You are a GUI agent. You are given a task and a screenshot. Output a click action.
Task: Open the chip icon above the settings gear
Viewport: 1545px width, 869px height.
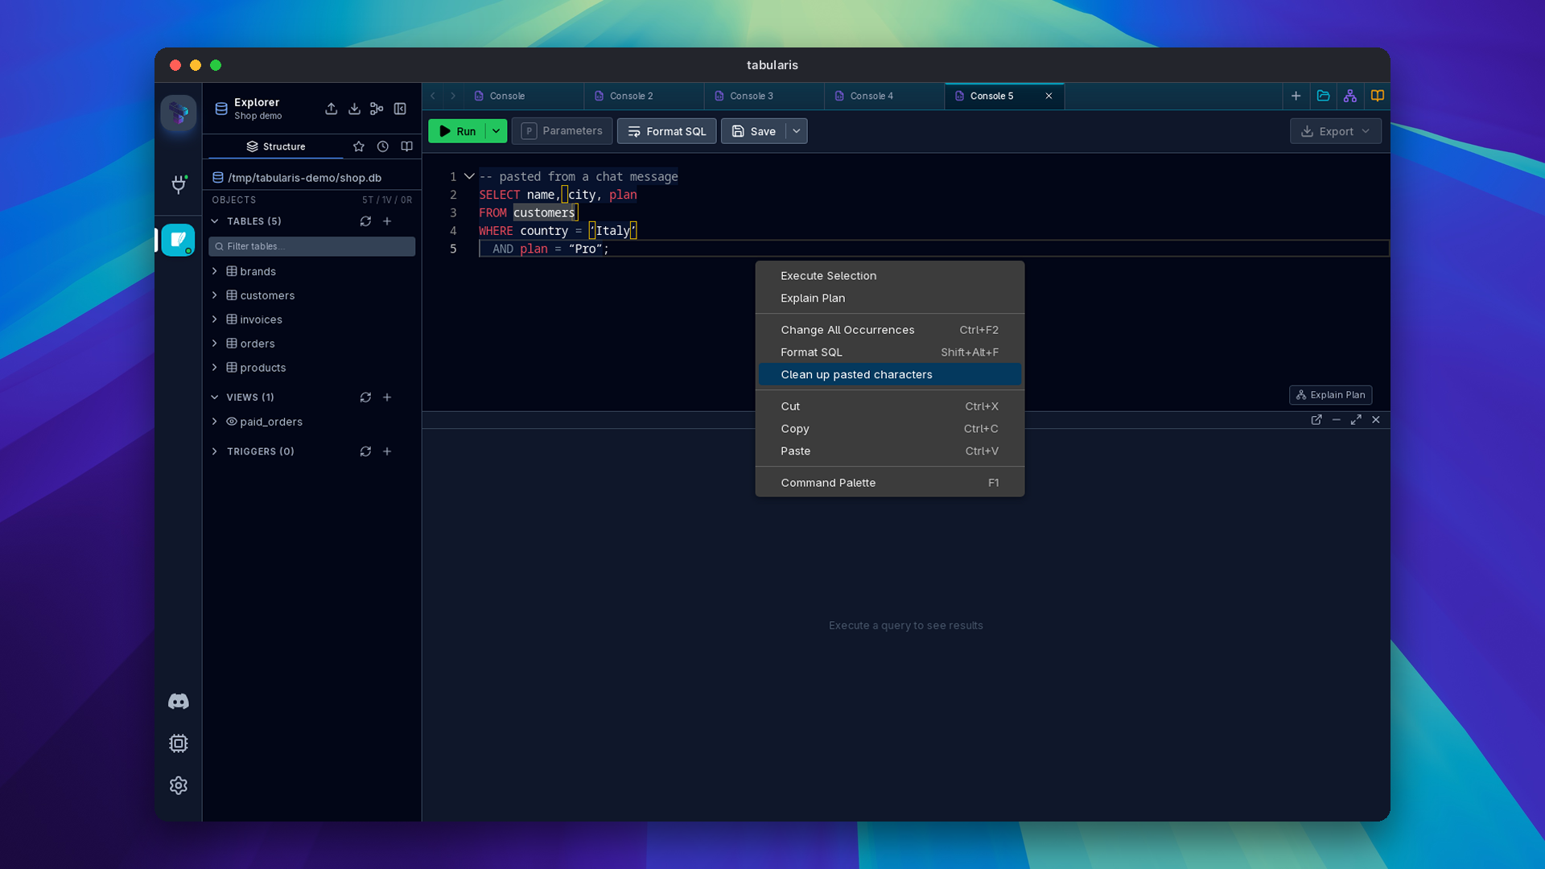(179, 743)
